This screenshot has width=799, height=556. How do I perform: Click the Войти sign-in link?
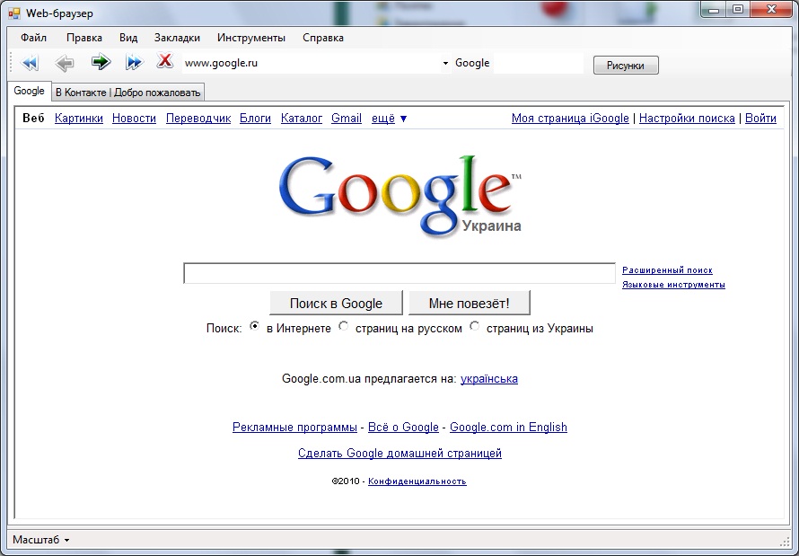click(760, 119)
